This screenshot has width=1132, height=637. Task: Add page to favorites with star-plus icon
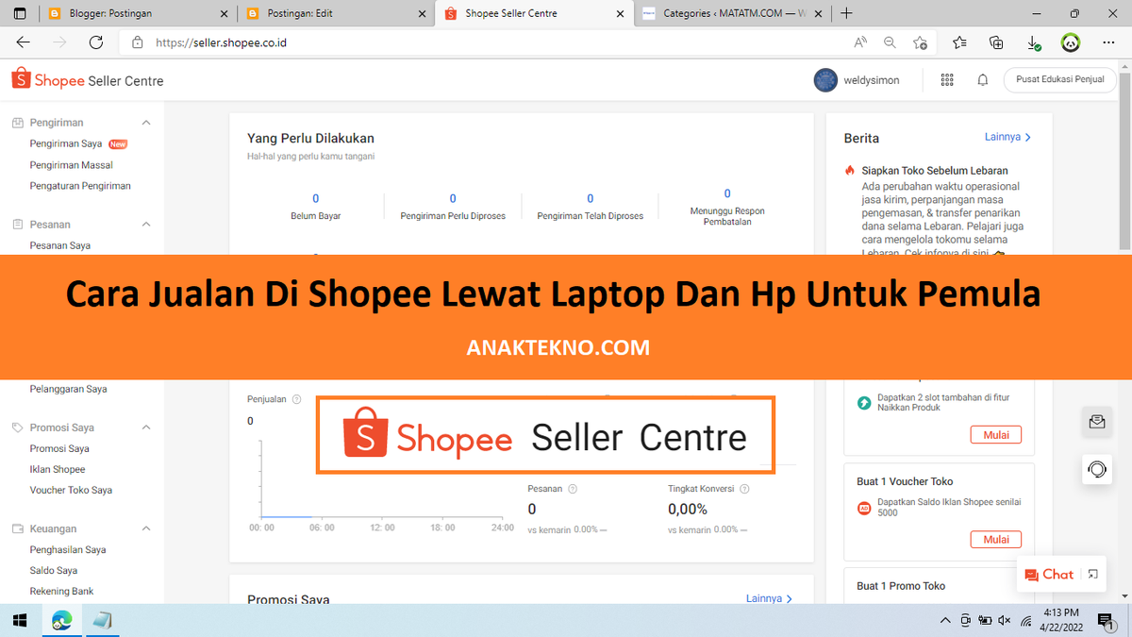click(920, 42)
